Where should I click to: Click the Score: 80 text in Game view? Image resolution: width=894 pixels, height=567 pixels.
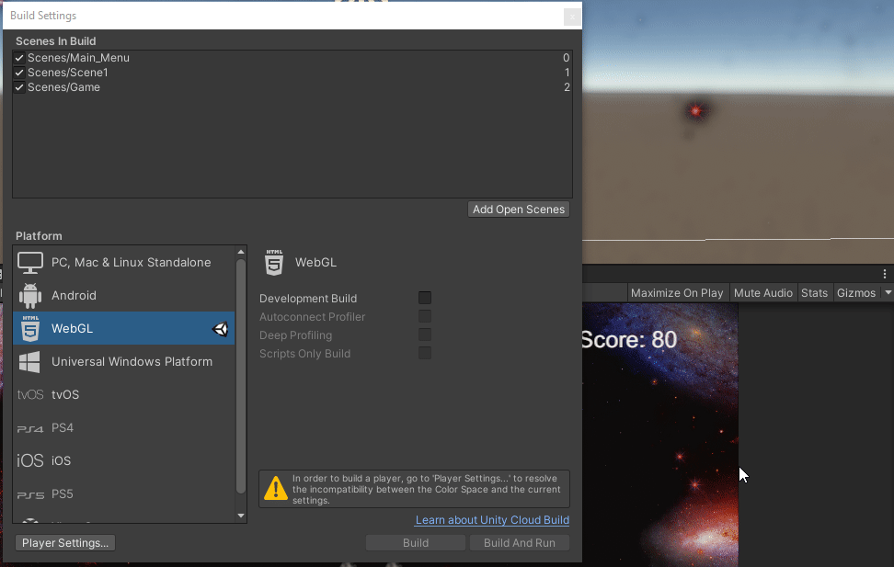pyautogui.click(x=629, y=340)
